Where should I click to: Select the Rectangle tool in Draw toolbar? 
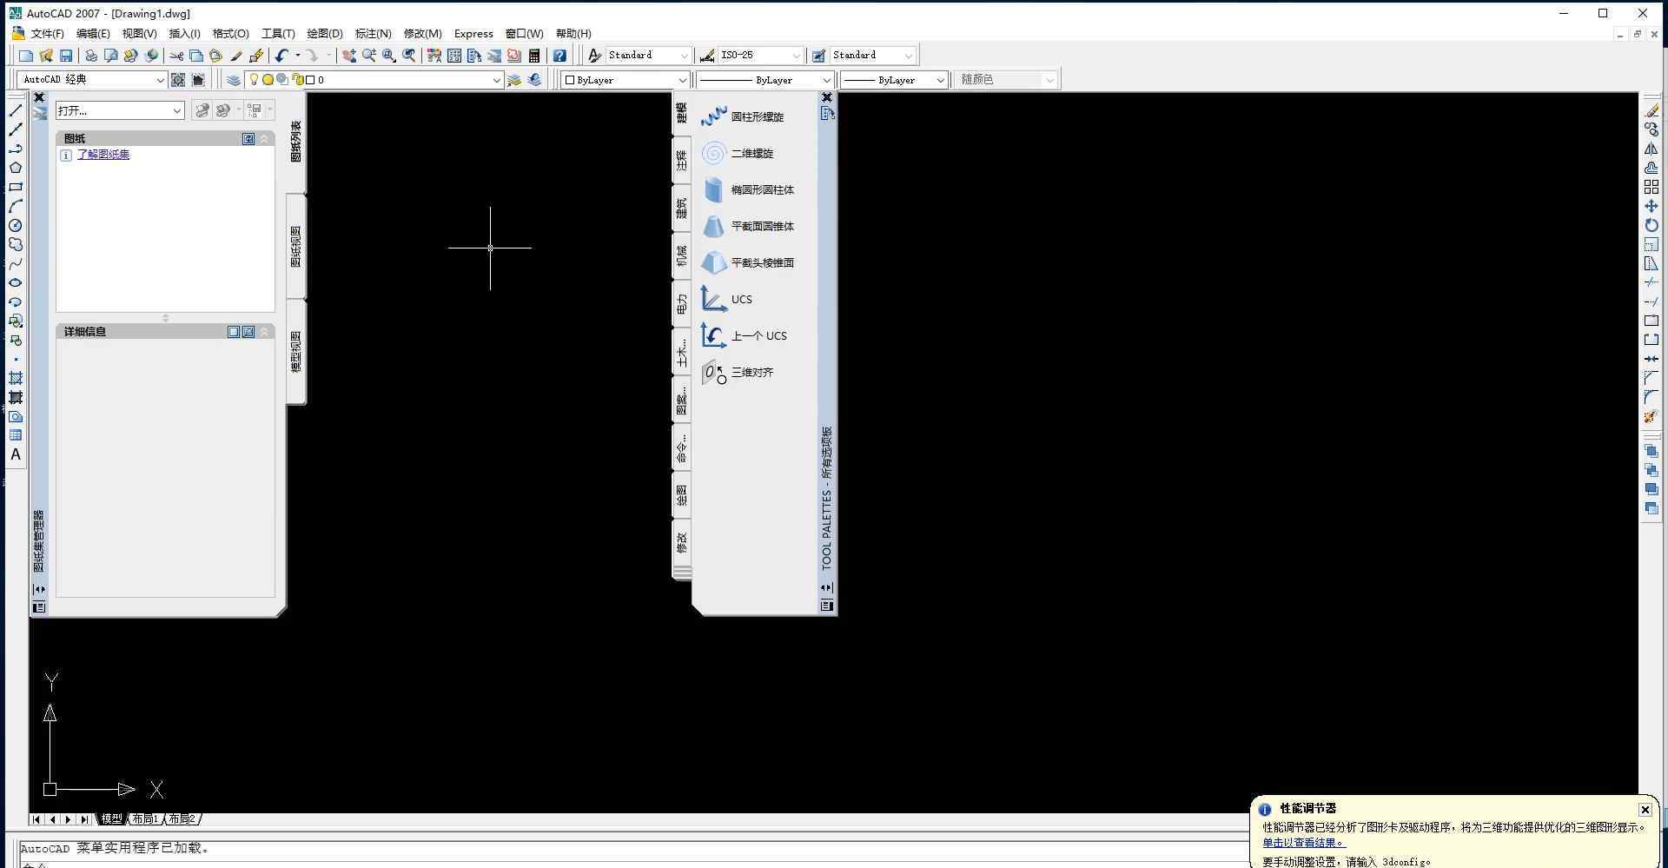[16, 187]
